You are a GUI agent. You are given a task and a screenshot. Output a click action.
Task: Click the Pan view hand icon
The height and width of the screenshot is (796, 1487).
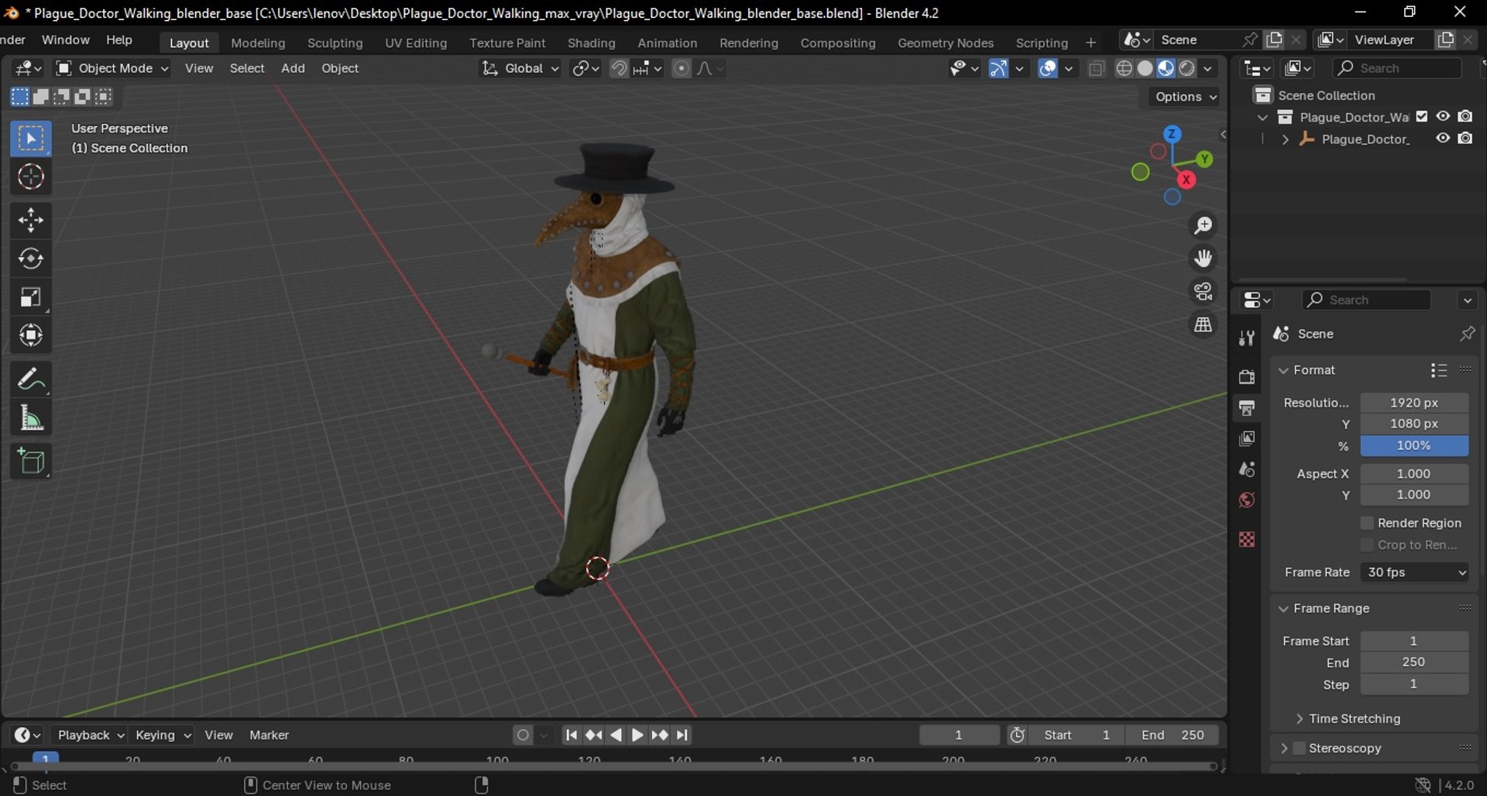pyautogui.click(x=1203, y=259)
